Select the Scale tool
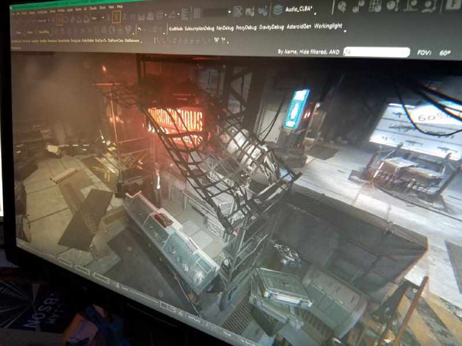 [73, 20]
